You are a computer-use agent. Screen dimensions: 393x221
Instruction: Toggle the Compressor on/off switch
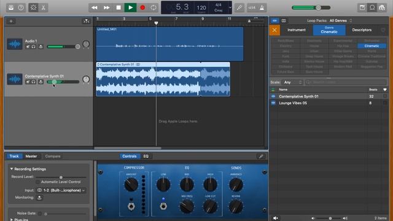[131, 206]
